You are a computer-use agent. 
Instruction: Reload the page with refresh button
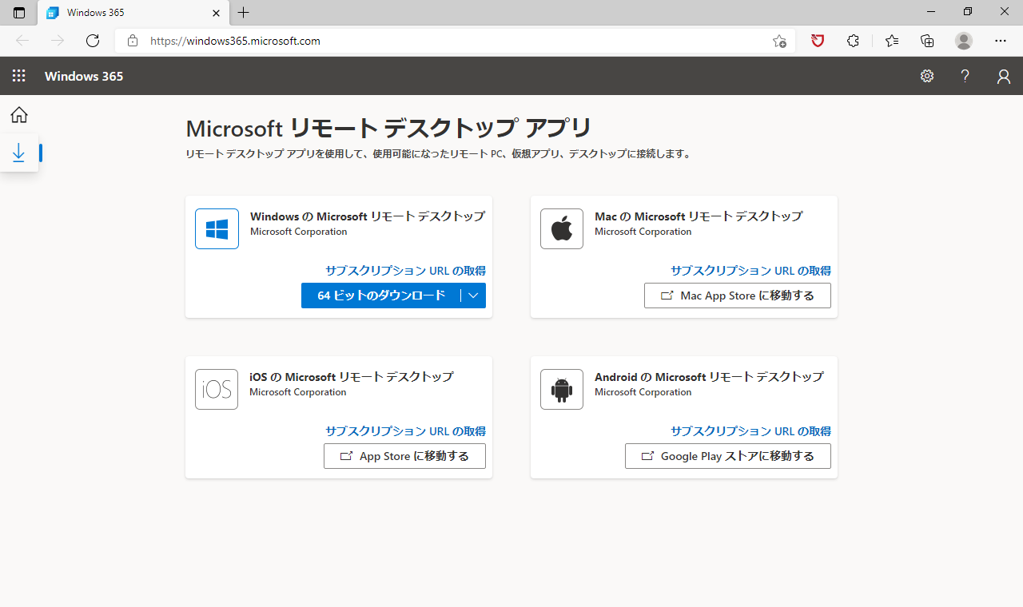pos(93,41)
